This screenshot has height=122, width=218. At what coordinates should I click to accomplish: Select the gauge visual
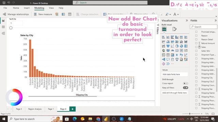(172, 50)
